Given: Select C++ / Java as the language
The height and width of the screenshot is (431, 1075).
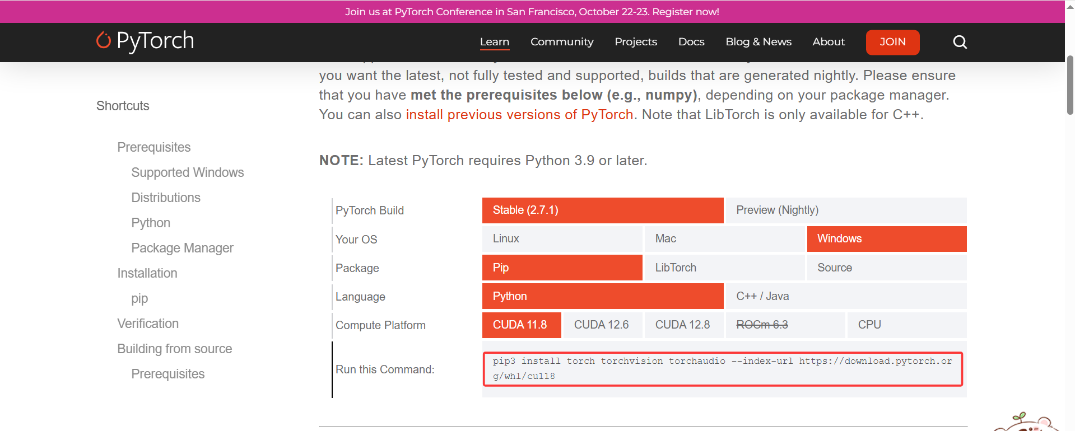Looking at the screenshot, I should click(846, 296).
